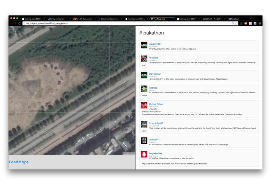Click tweet text 'Khan sb has reached #AzadiSquare'
This screenshot has width=271, height=192.
point(181,49)
